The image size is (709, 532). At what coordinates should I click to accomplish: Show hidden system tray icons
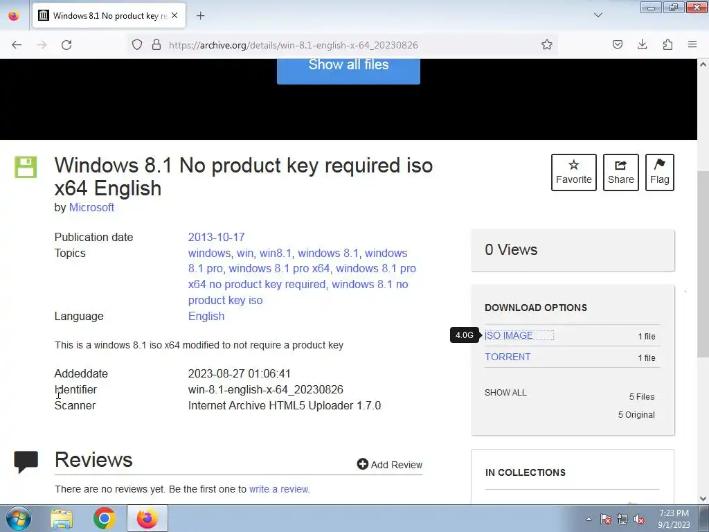[589, 519]
